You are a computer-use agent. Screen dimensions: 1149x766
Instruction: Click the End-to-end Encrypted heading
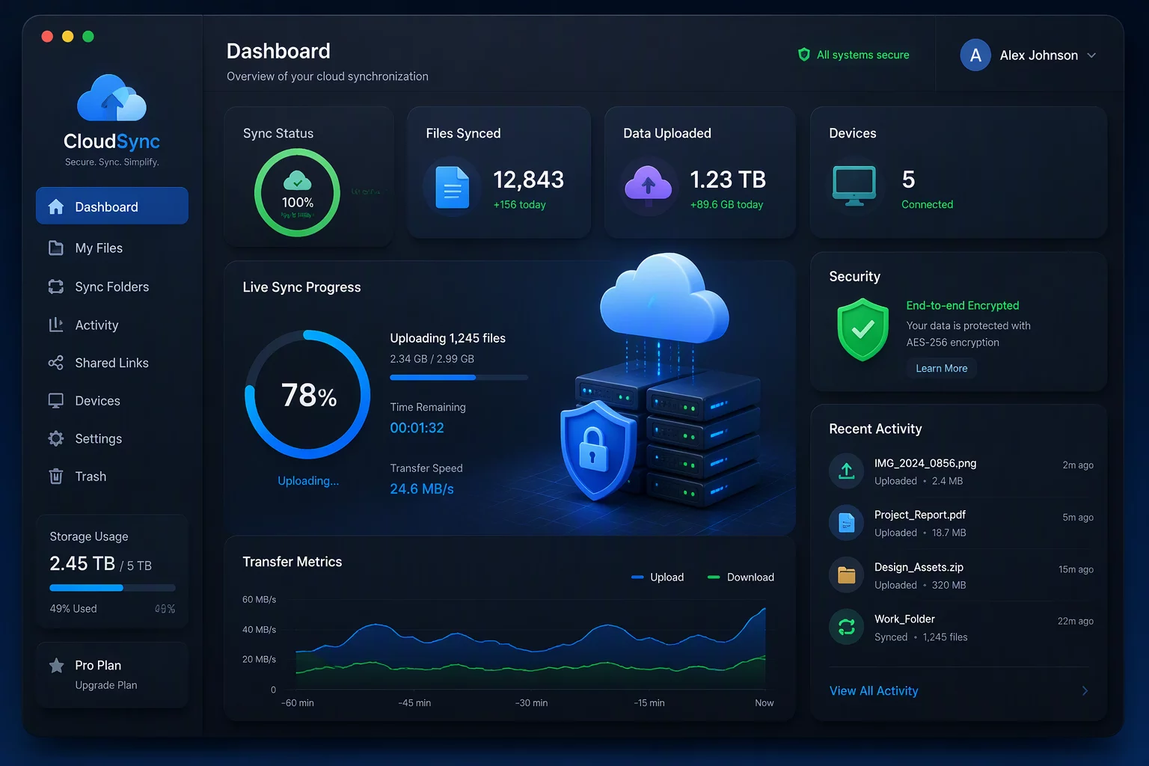(x=963, y=305)
